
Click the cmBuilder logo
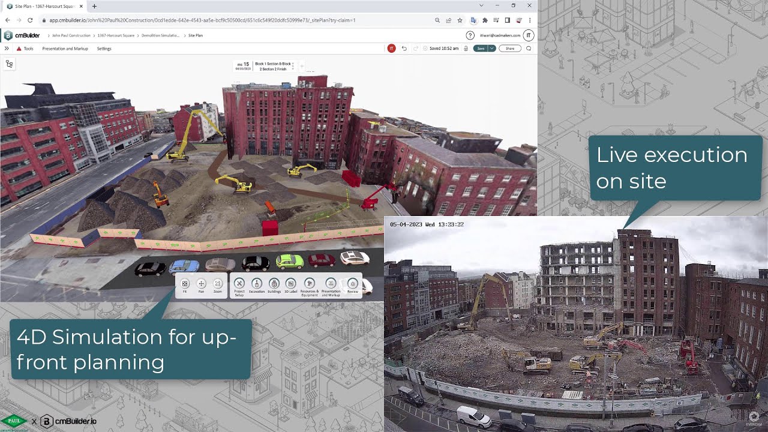tap(22, 35)
